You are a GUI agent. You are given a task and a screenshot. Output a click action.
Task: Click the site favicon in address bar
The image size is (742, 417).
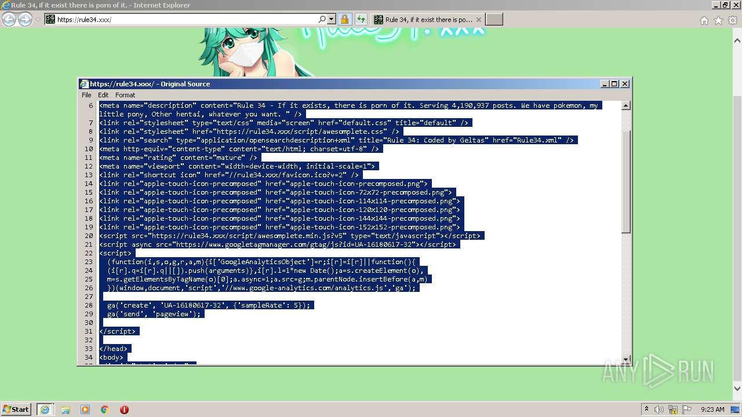point(50,19)
